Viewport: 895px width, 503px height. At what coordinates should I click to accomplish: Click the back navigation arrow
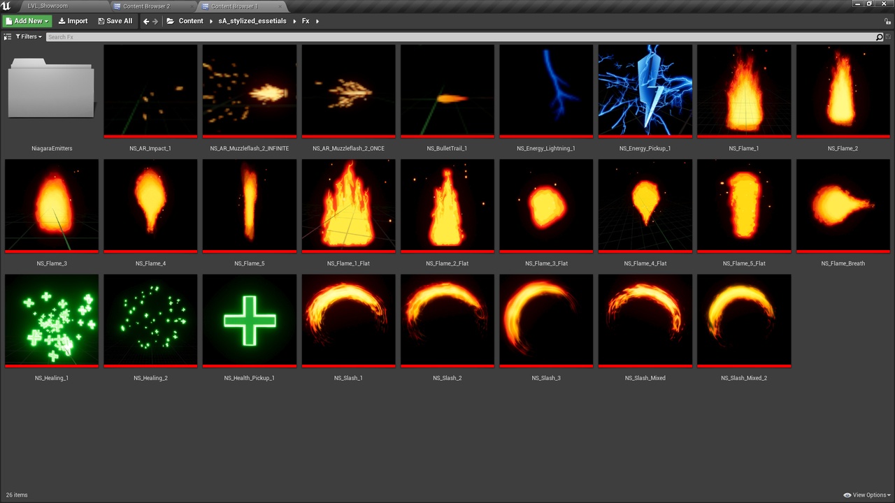[145, 20]
